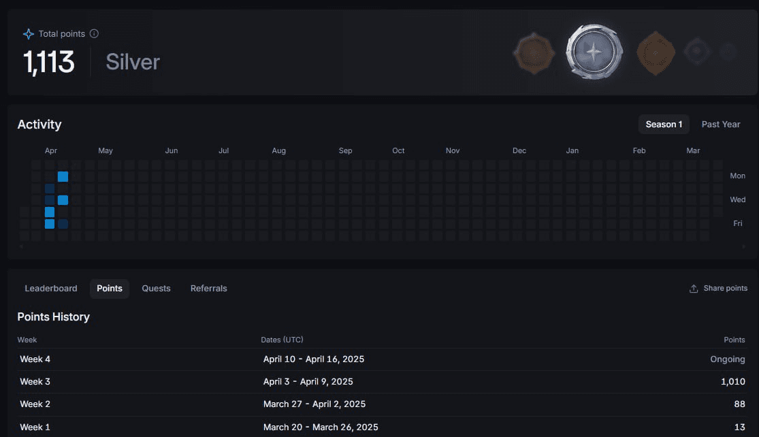Click the blue star icon near Total points
Screen dimensions: 759x437
pos(29,33)
